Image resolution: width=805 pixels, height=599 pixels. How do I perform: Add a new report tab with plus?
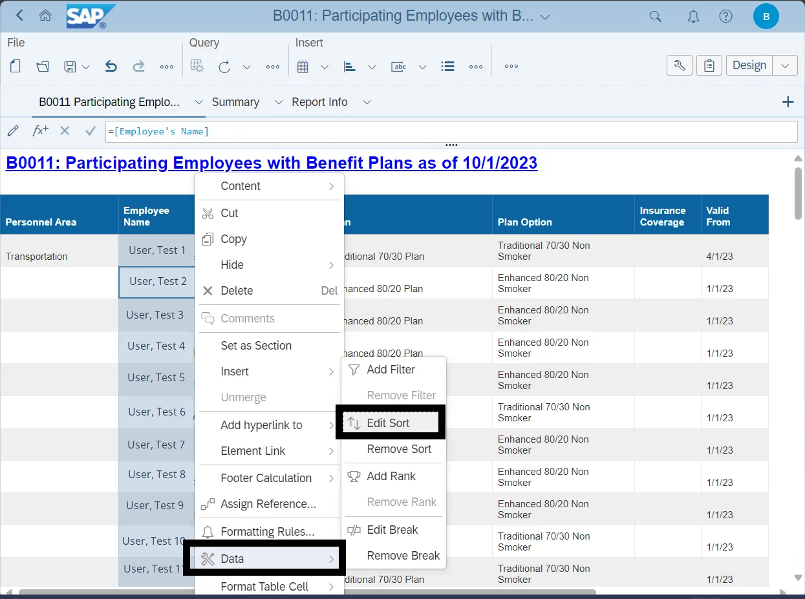pos(788,101)
